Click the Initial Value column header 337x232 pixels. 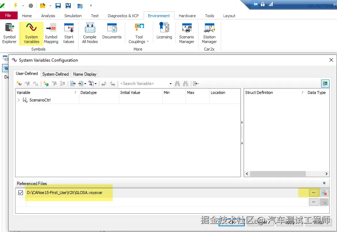pyautogui.click(x=141, y=93)
